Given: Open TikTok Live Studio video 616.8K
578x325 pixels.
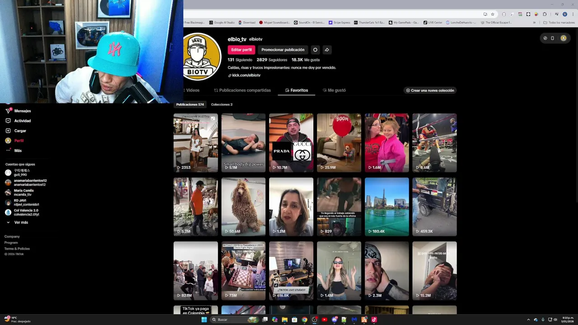Looking at the screenshot, I should [291, 271].
